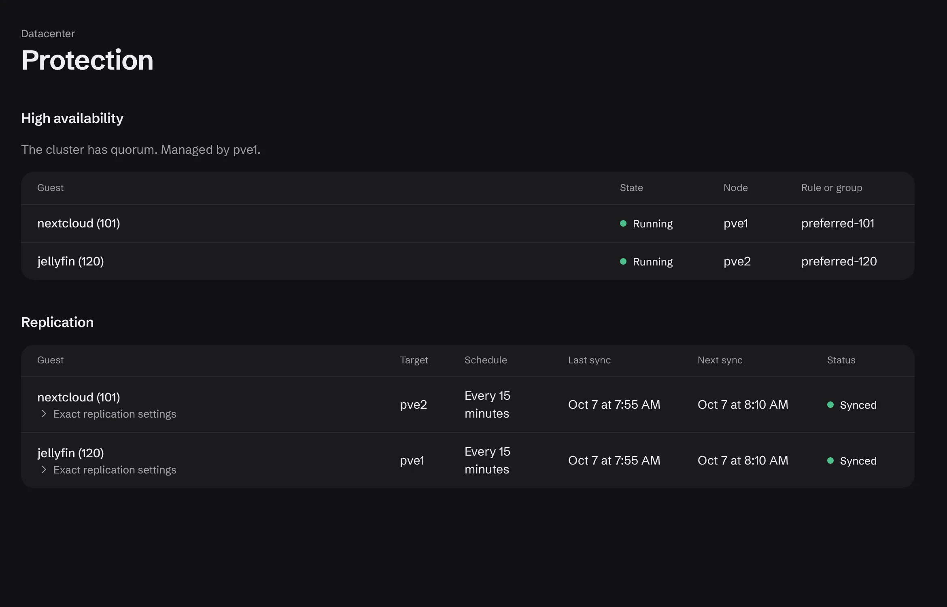Click the Next sync column header
The height and width of the screenshot is (607, 947).
[x=720, y=360]
